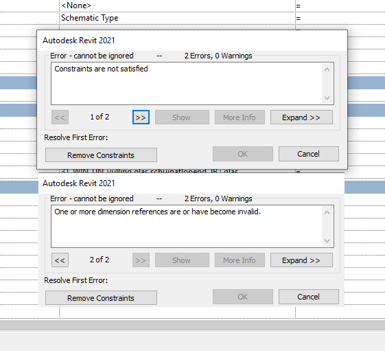Select the dimension references invalid message text
Screen dimensions: 385x351
(x=157, y=212)
